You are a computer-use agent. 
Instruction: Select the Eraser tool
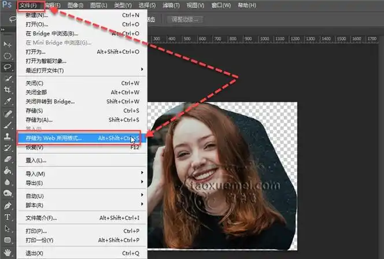[x=8, y=159]
